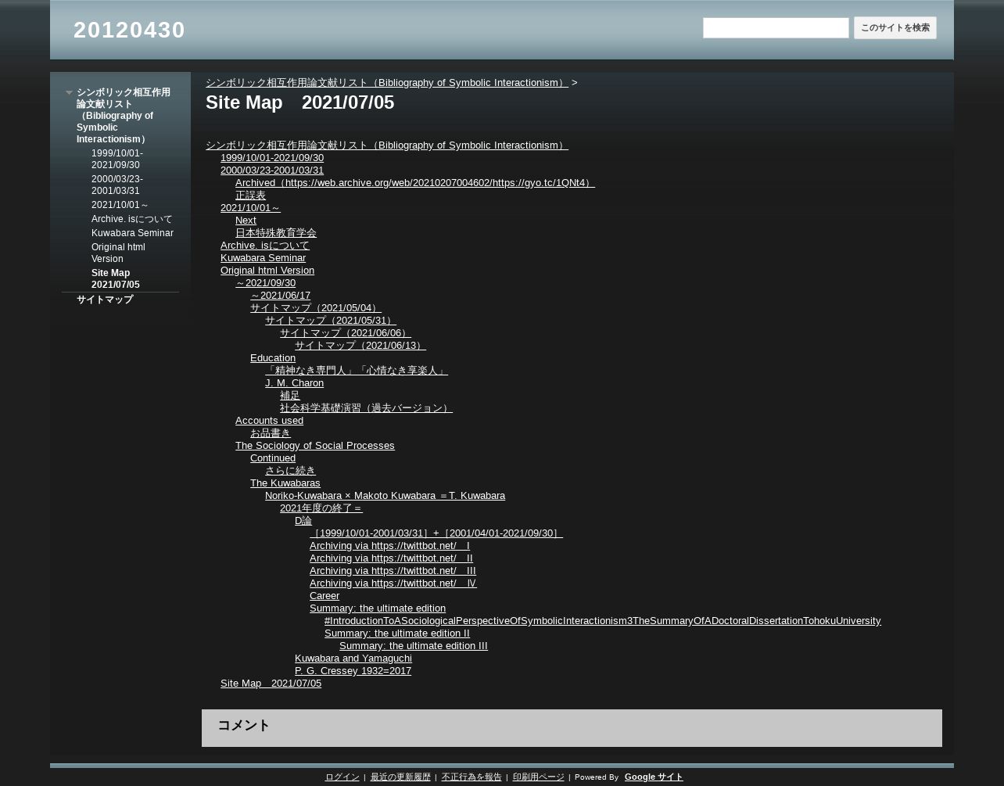Open the J. M. Charon link
1004x786 pixels.
294,382
